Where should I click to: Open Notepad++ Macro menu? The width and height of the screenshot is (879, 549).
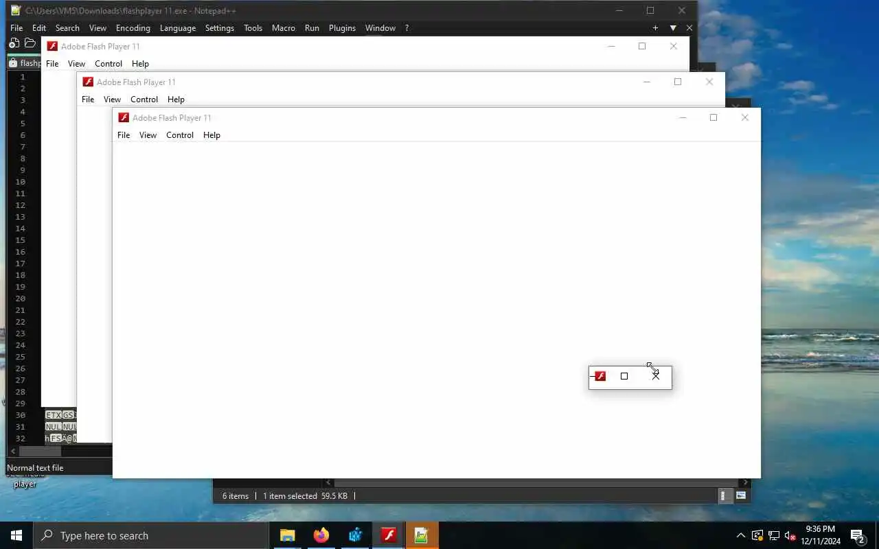[284, 28]
